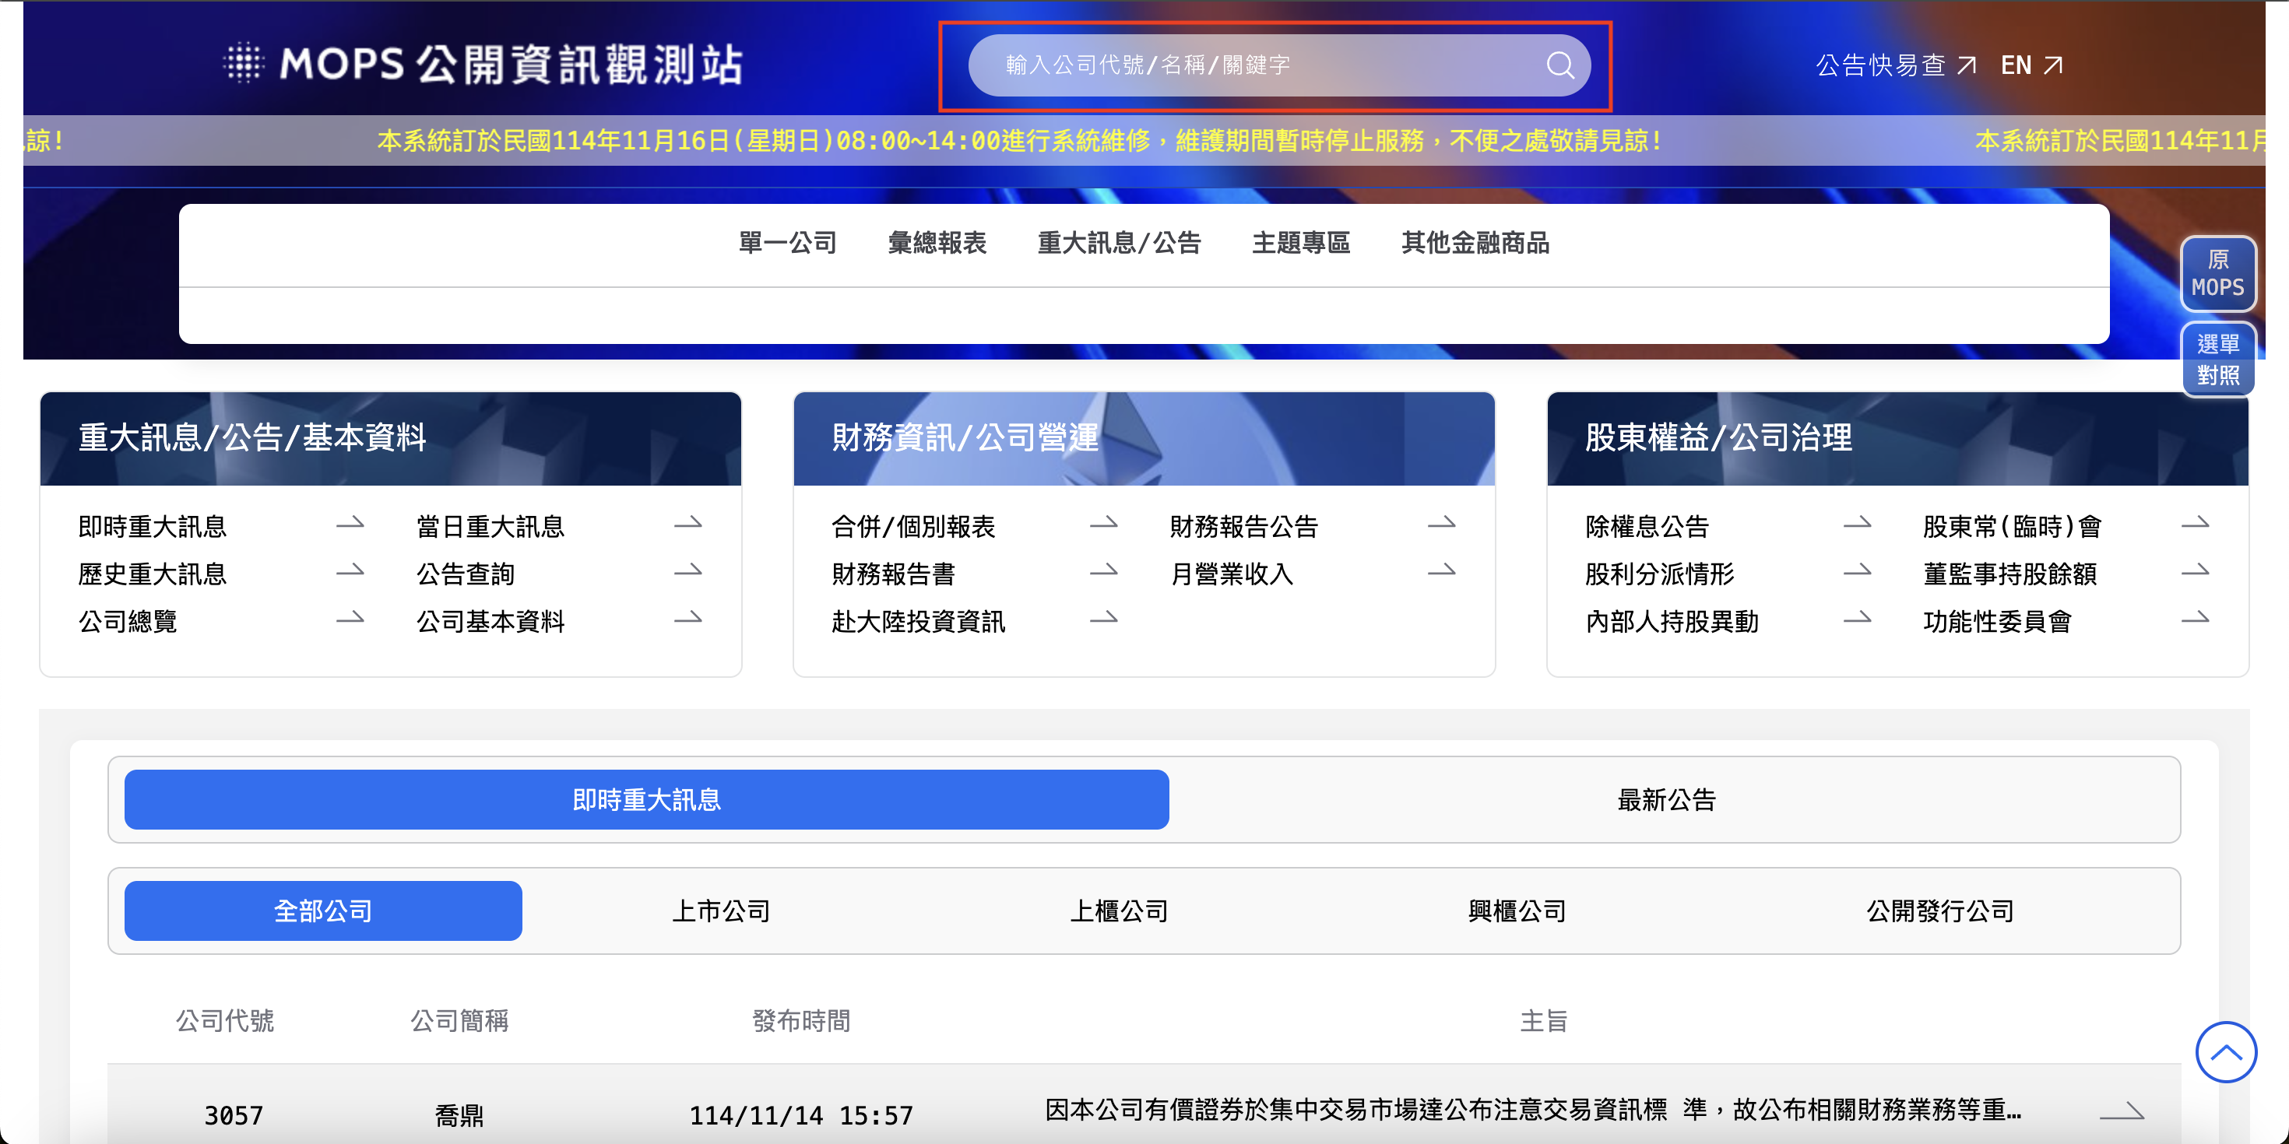Open the 原 MOPS floating button
Screen dimensions: 2289x1144
tap(2217, 274)
